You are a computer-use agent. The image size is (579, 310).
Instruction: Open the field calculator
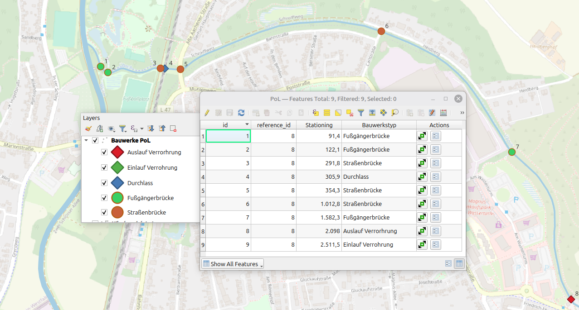443,113
